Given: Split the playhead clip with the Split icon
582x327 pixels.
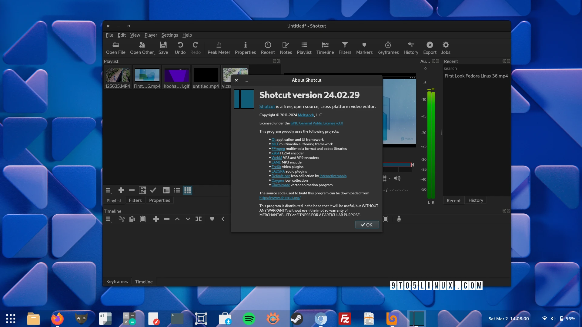Looking at the screenshot, I should tap(199, 219).
